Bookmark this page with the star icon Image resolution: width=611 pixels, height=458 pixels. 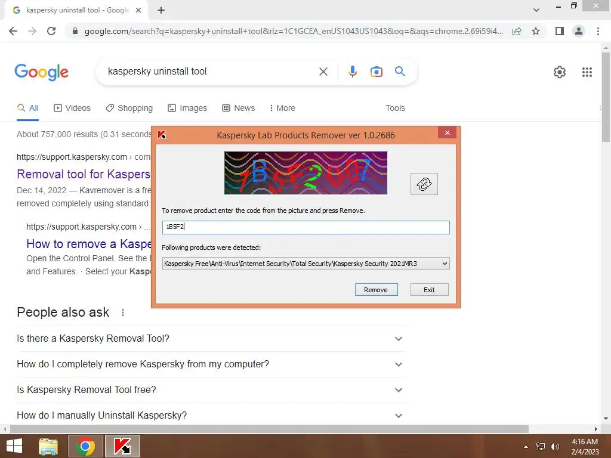pyautogui.click(x=536, y=31)
